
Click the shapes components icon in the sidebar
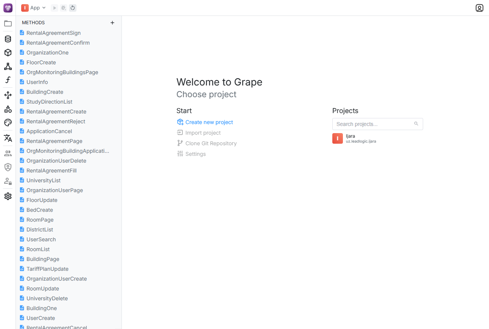(8, 109)
